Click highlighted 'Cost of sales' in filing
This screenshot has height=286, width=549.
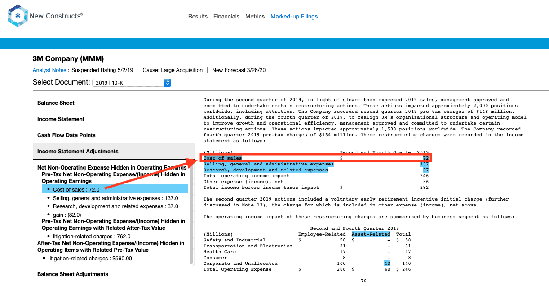point(222,158)
